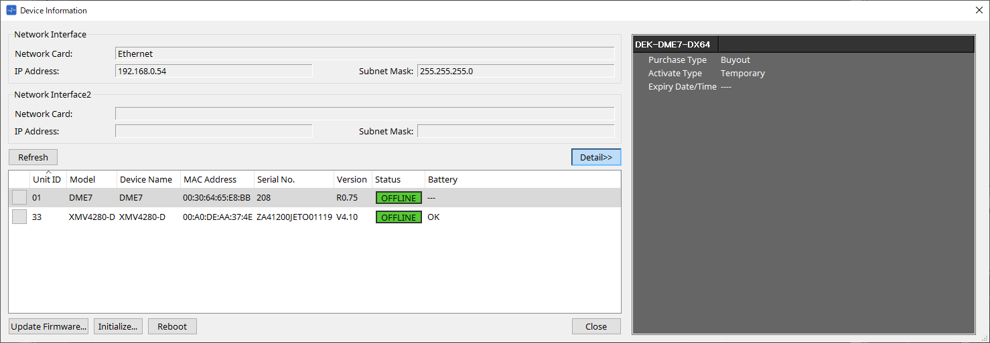Sort by Unit ID column header
The image size is (990, 343).
pyautogui.click(x=48, y=179)
